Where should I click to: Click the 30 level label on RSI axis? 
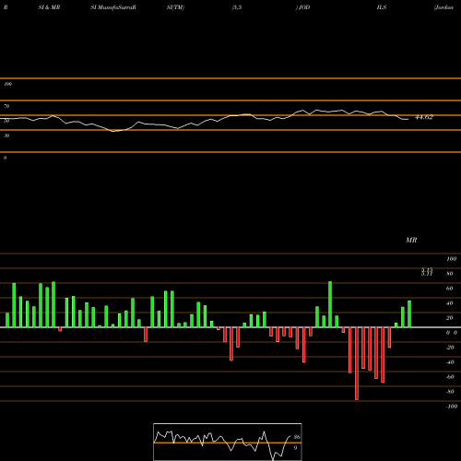coord(6,136)
